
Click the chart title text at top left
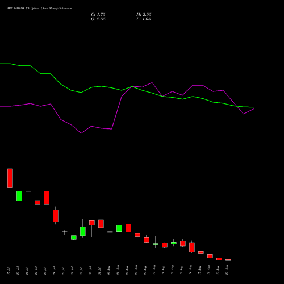(x=39, y=9)
